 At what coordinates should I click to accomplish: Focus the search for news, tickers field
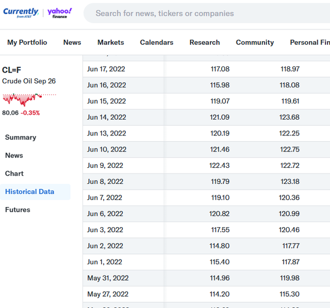pyautogui.click(x=207, y=13)
